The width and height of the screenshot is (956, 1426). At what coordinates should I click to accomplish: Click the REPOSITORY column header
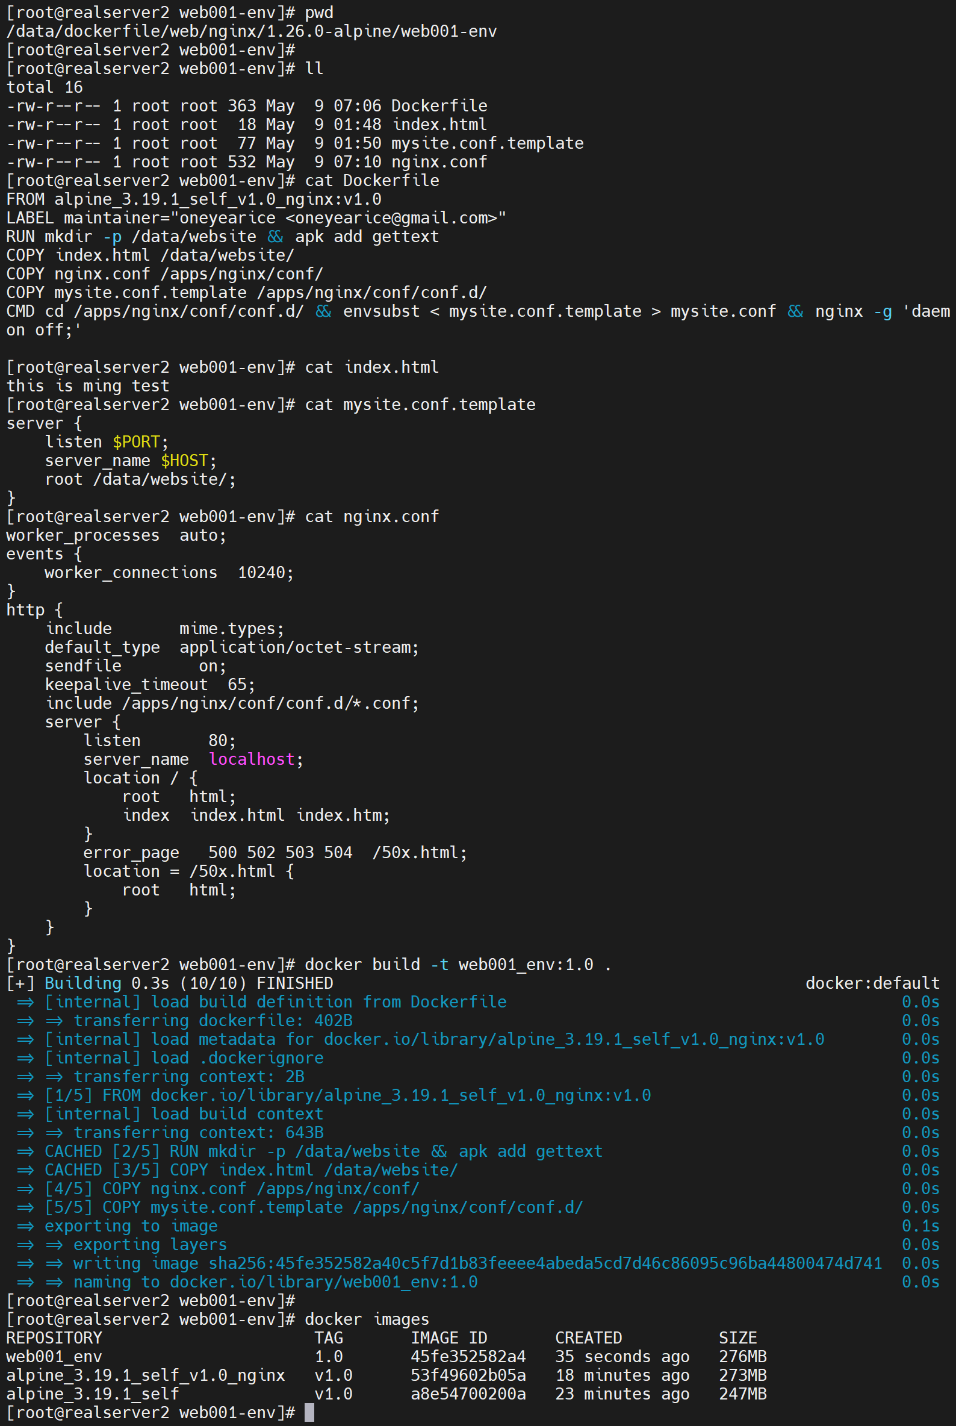tap(54, 1337)
